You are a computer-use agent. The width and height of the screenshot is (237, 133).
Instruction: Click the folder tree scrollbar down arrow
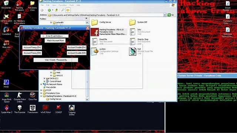tap(87, 99)
